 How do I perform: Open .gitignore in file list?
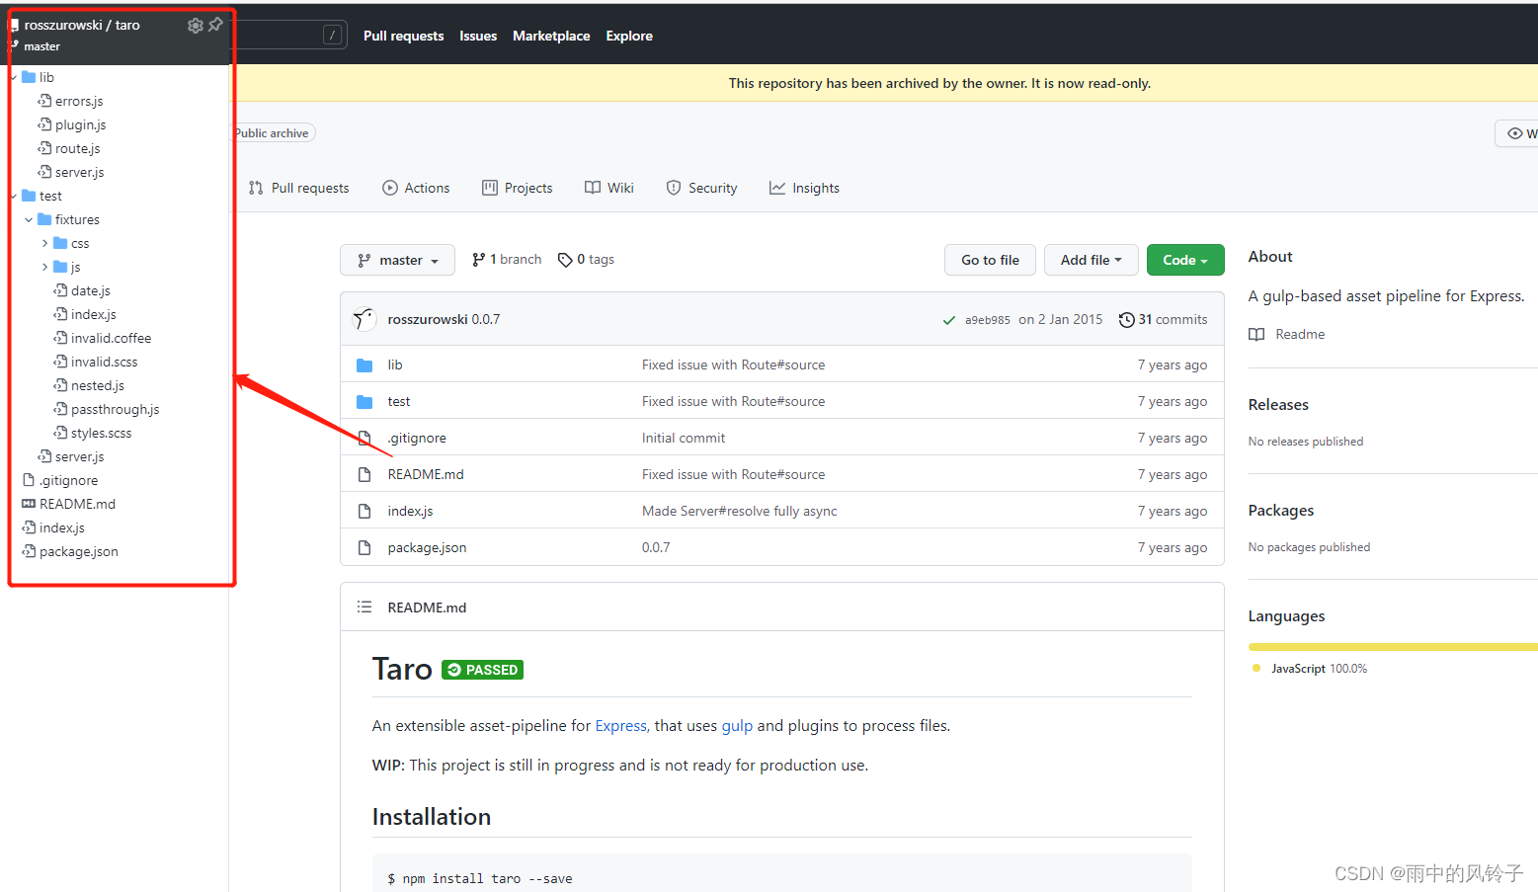click(417, 438)
